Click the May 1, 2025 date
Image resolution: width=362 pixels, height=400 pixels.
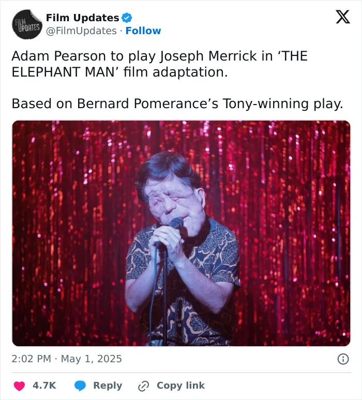pos(92,359)
